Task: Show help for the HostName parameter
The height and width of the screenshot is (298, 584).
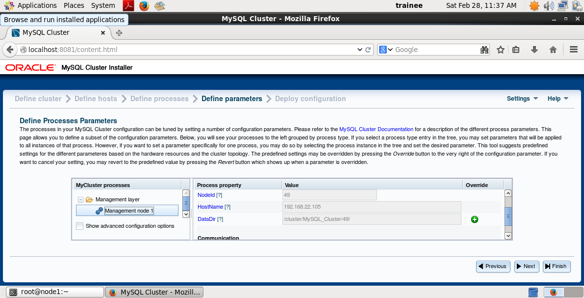Action: pyautogui.click(x=228, y=207)
